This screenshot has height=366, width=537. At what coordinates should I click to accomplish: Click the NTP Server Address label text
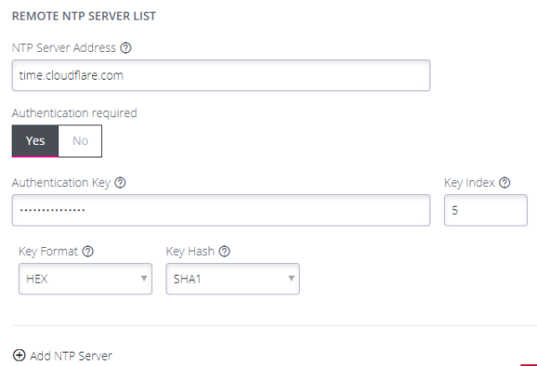[x=64, y=47]
